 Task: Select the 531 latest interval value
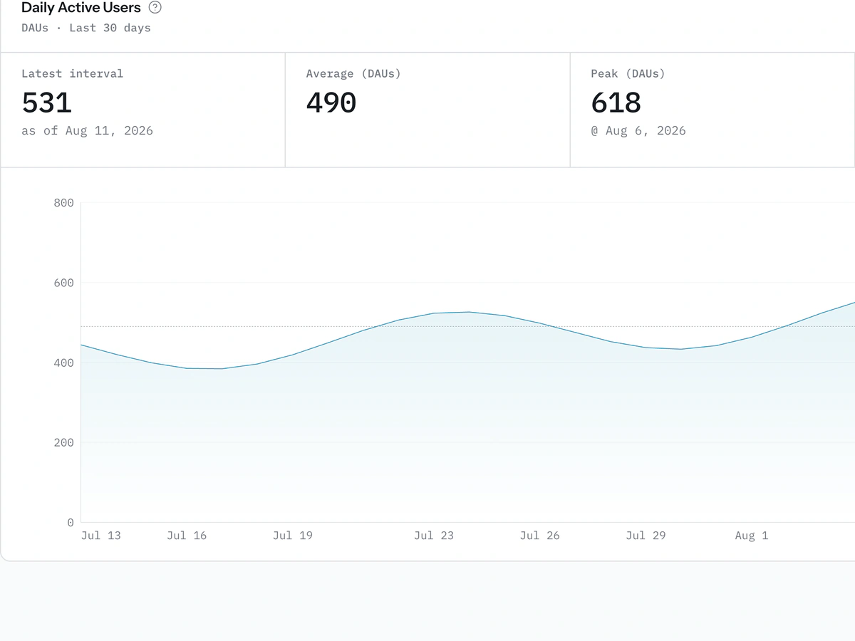47,103
